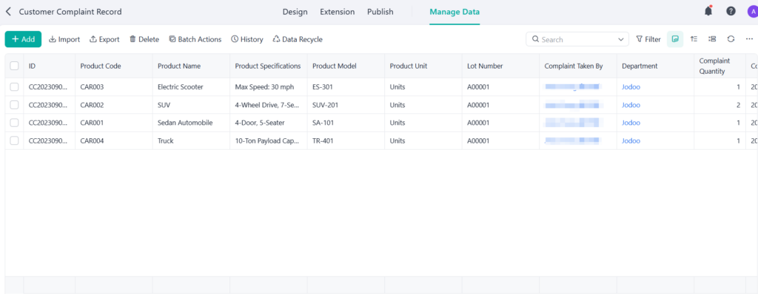Check the SUV row checkbox
Screen dimensions: 758x294
coord(15,105)
